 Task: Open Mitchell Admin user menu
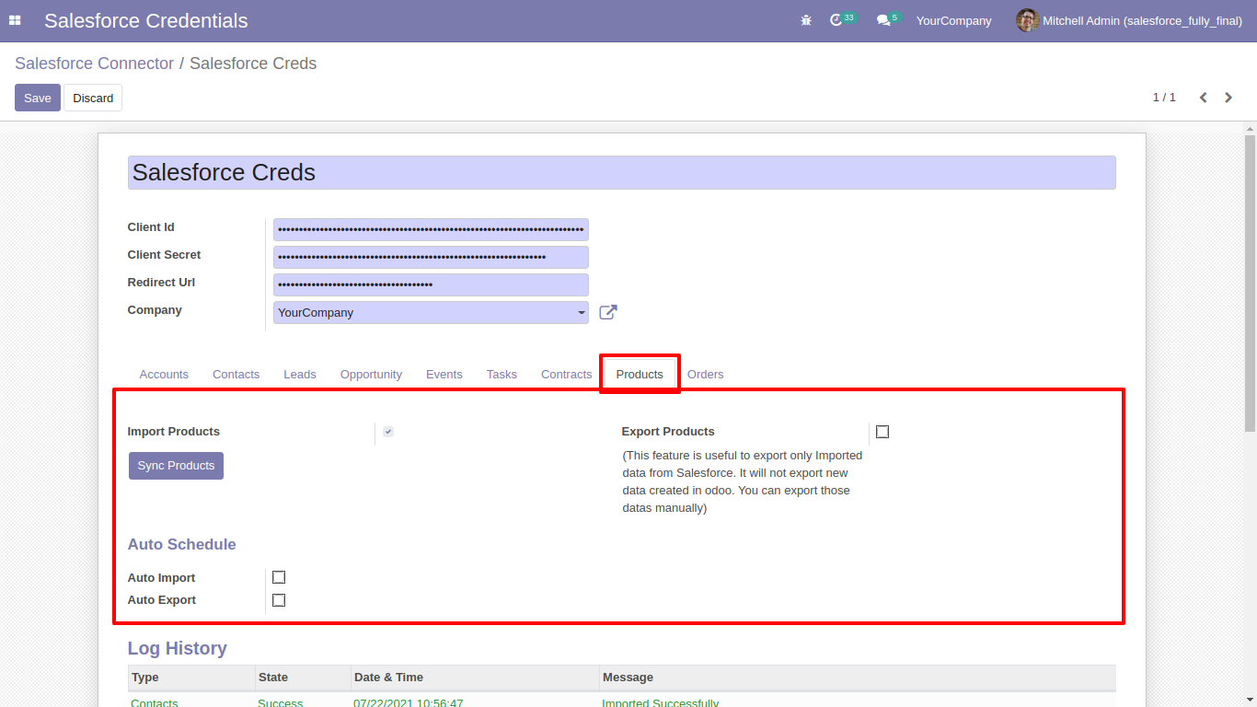click(1129, 20)
